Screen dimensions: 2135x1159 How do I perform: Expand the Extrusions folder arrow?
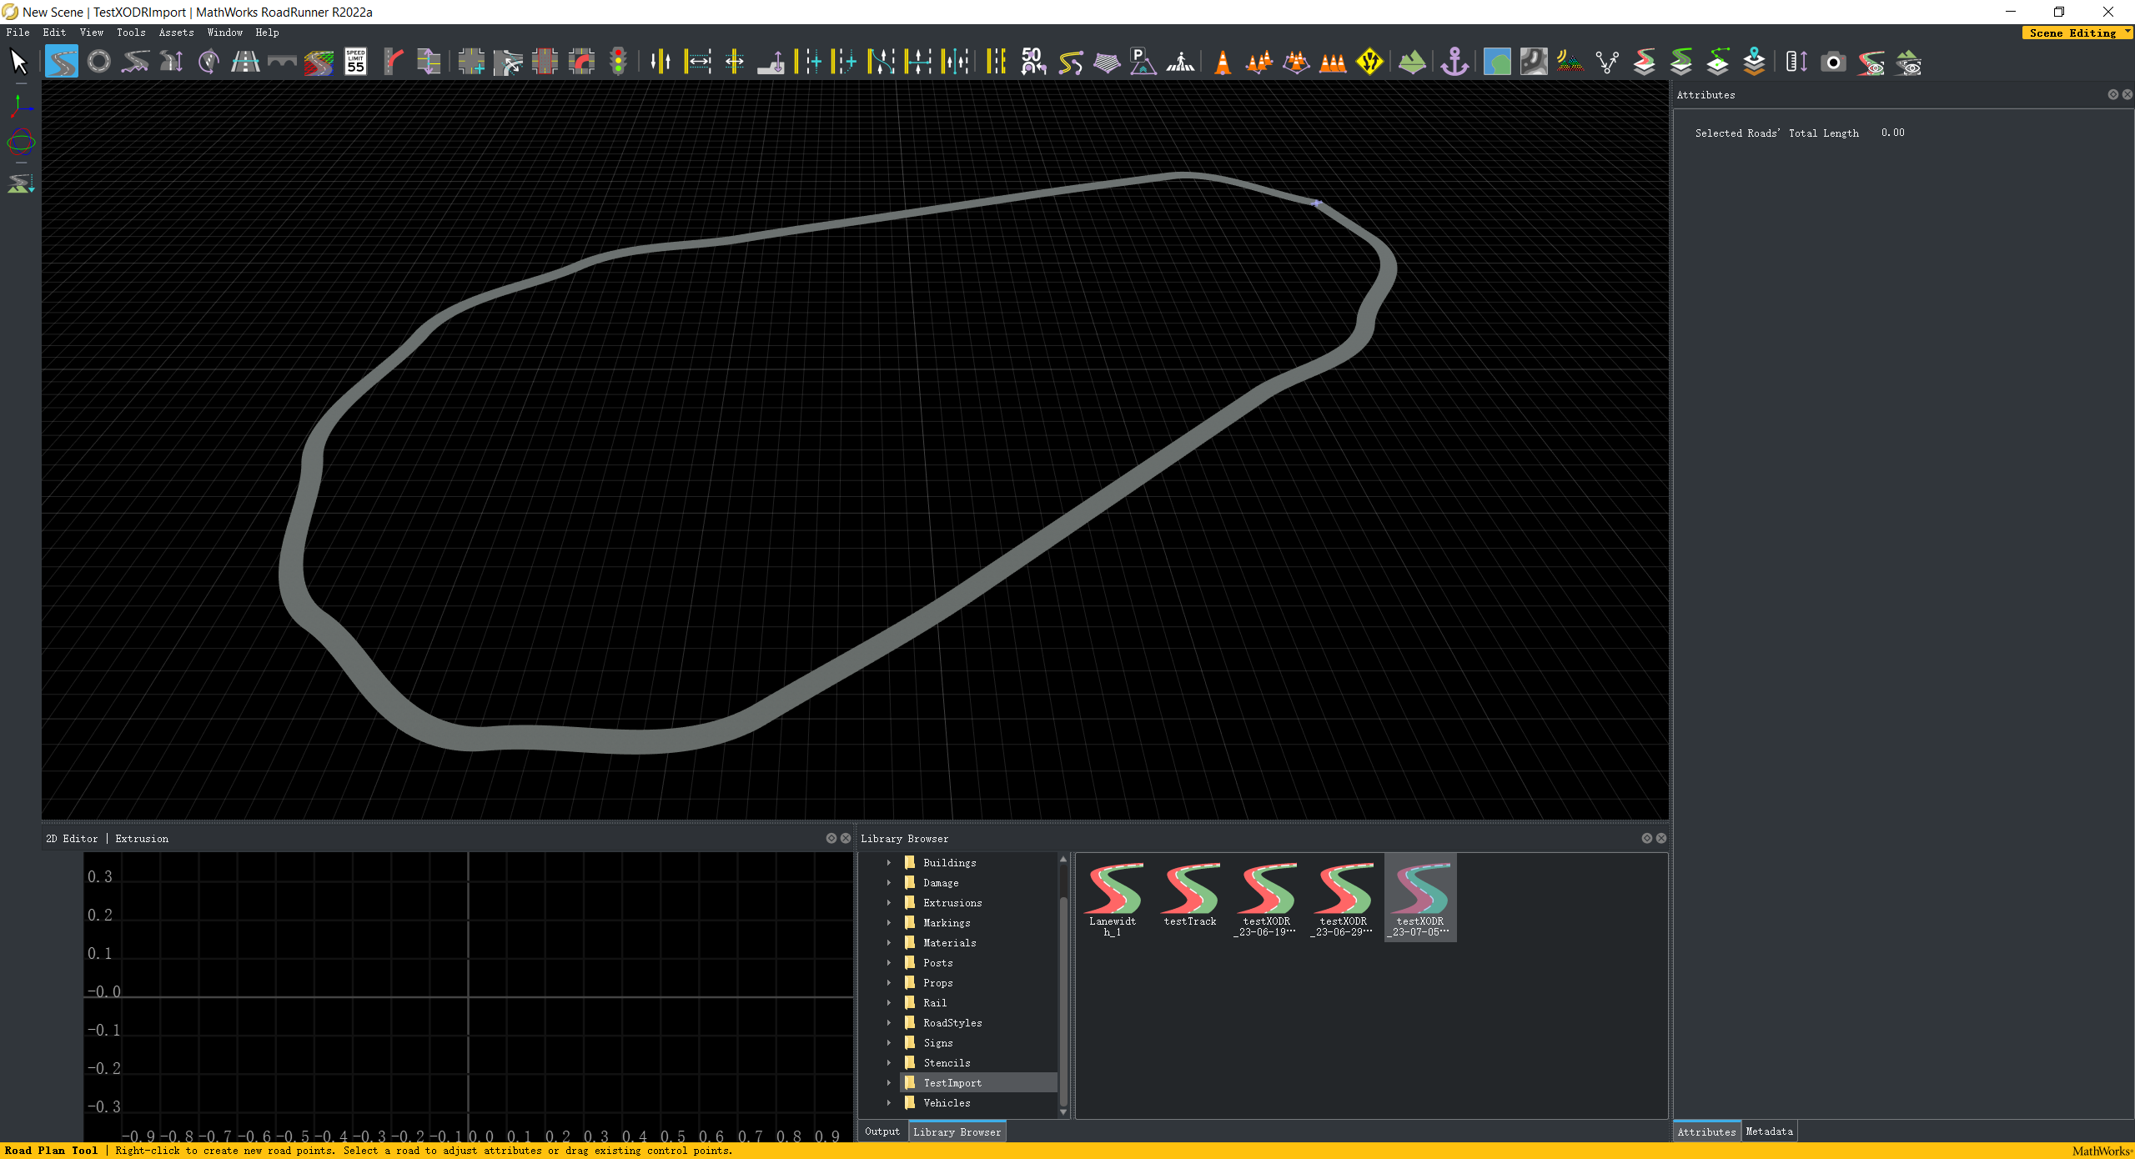coord(889,903)
